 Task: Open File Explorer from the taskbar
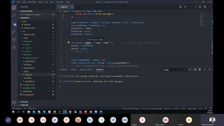tap(29, 112)
